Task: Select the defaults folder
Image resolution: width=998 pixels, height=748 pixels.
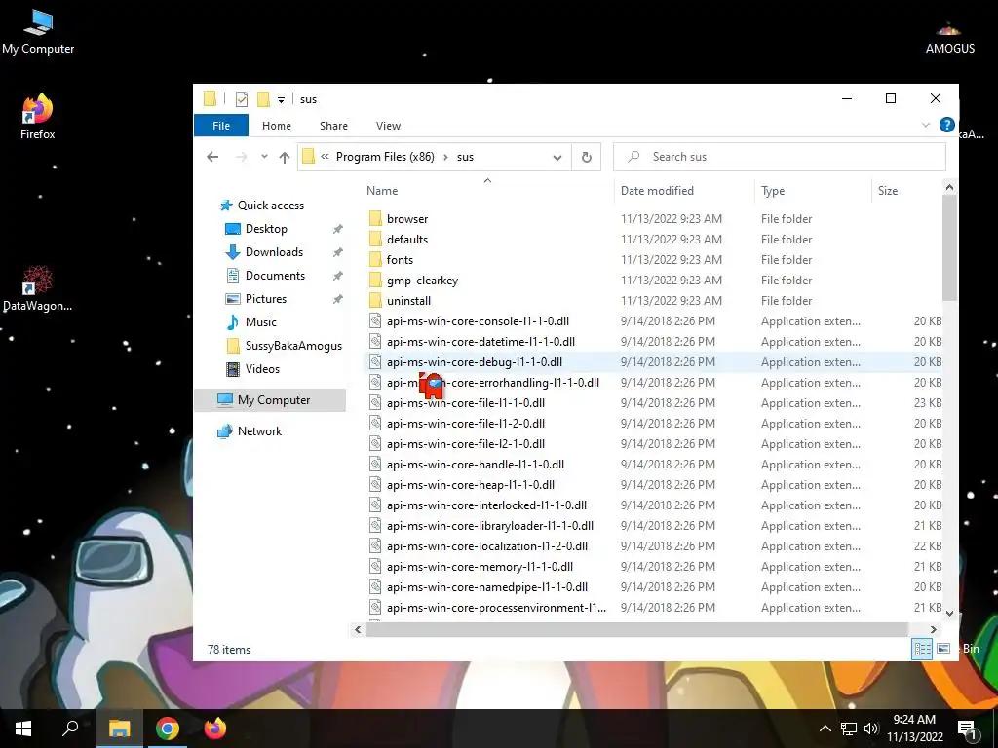Action: pos(406,240)
